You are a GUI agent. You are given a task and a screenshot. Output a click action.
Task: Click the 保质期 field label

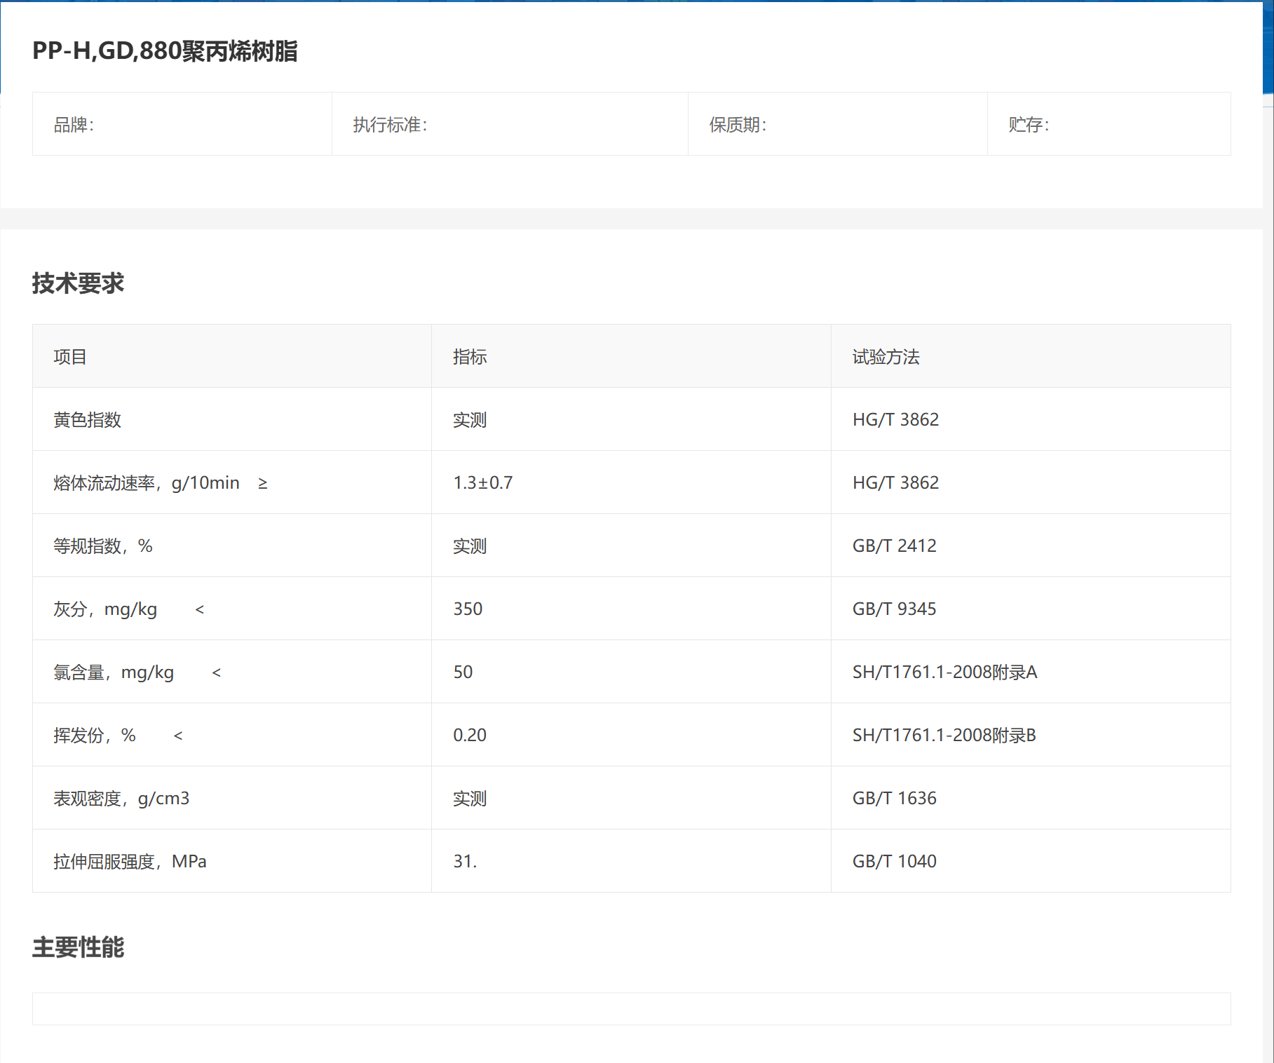click(x=738, y=125)
